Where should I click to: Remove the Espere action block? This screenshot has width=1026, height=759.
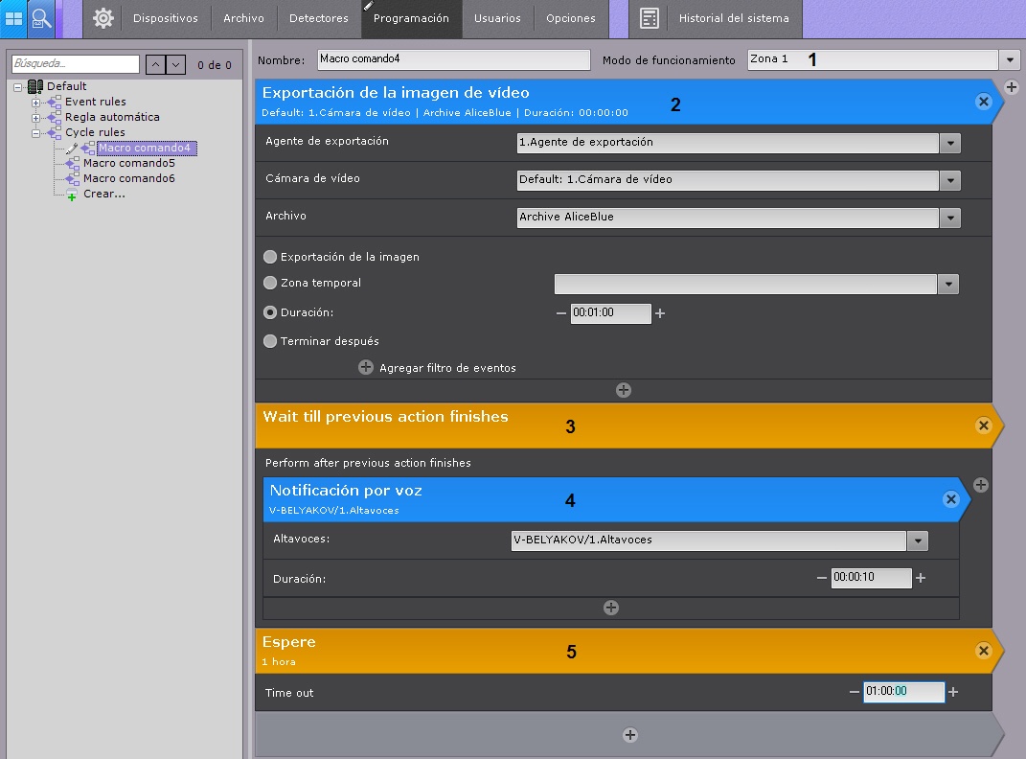click(983, 651)
